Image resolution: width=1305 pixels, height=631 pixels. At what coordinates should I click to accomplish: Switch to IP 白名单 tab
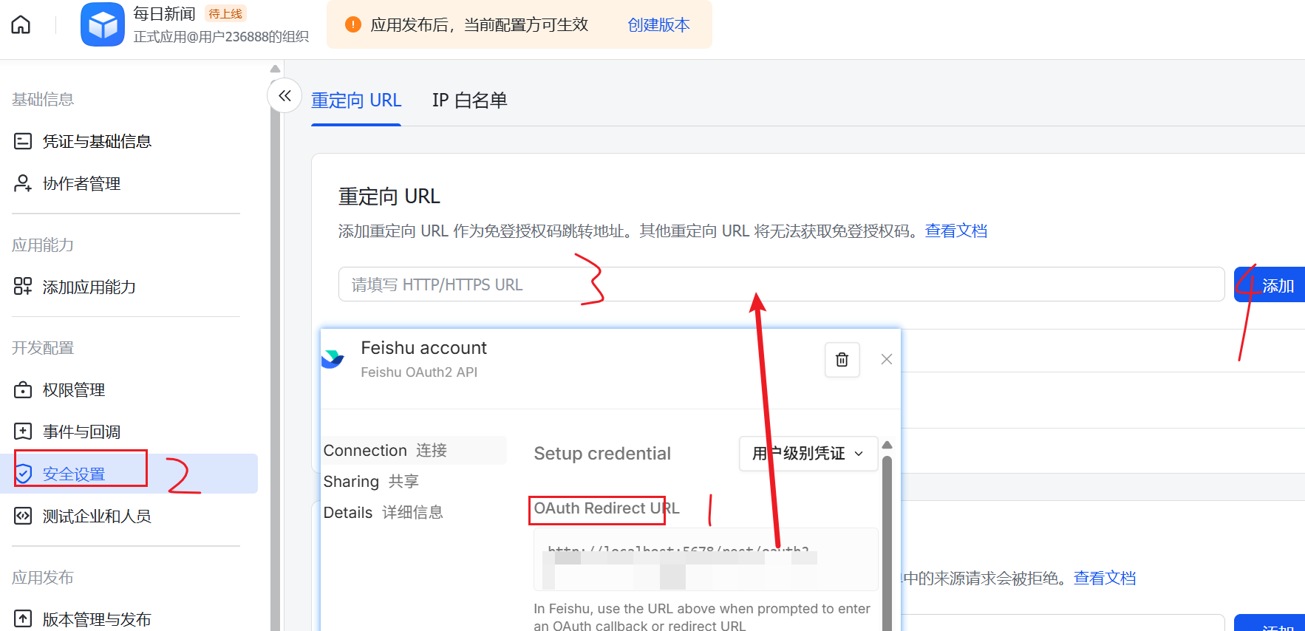pyautogui.click(x=470, y=100)
